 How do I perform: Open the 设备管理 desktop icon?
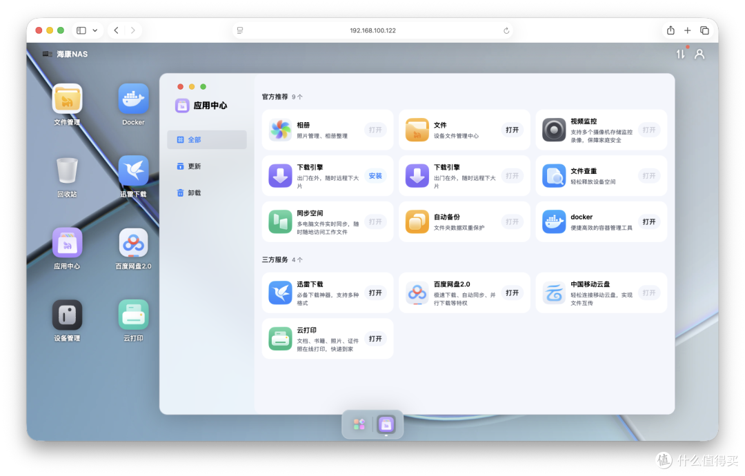coord(67,315)
